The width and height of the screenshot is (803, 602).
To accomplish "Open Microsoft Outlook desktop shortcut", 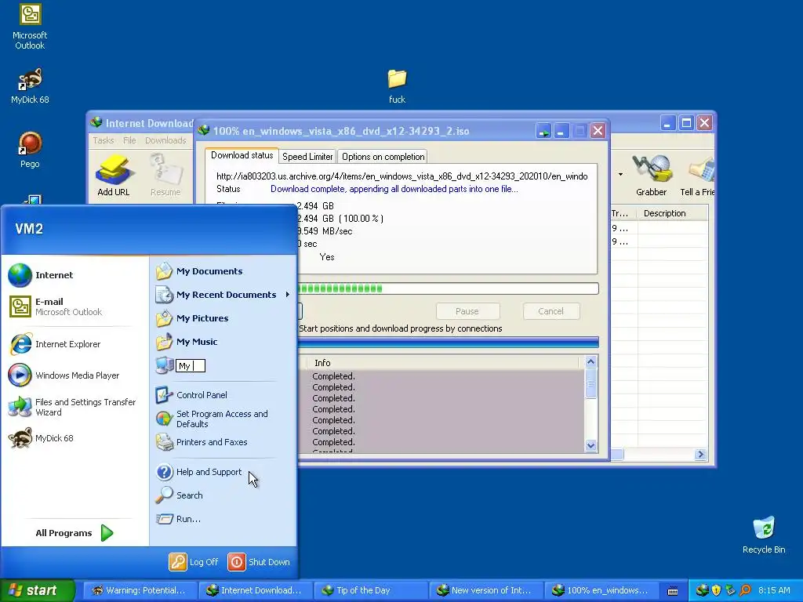I will tap(31, 27).
